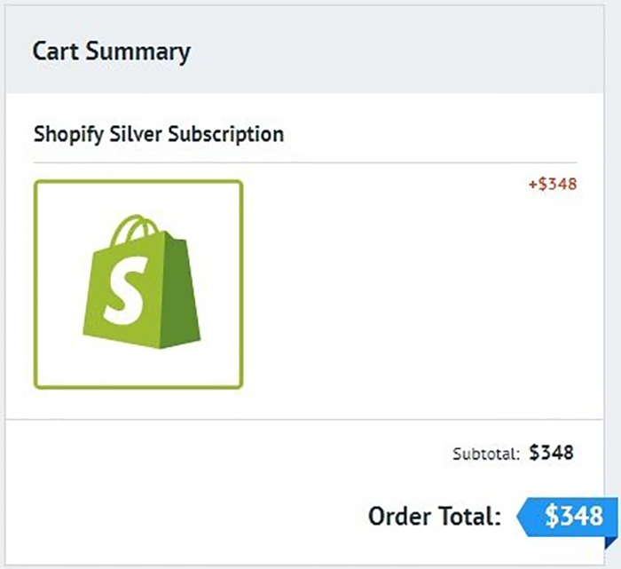This screenshot has width=621, height=569.
Task: Click the word Subscription in product title
Action: pyautogui.click(x=225, y=135)
